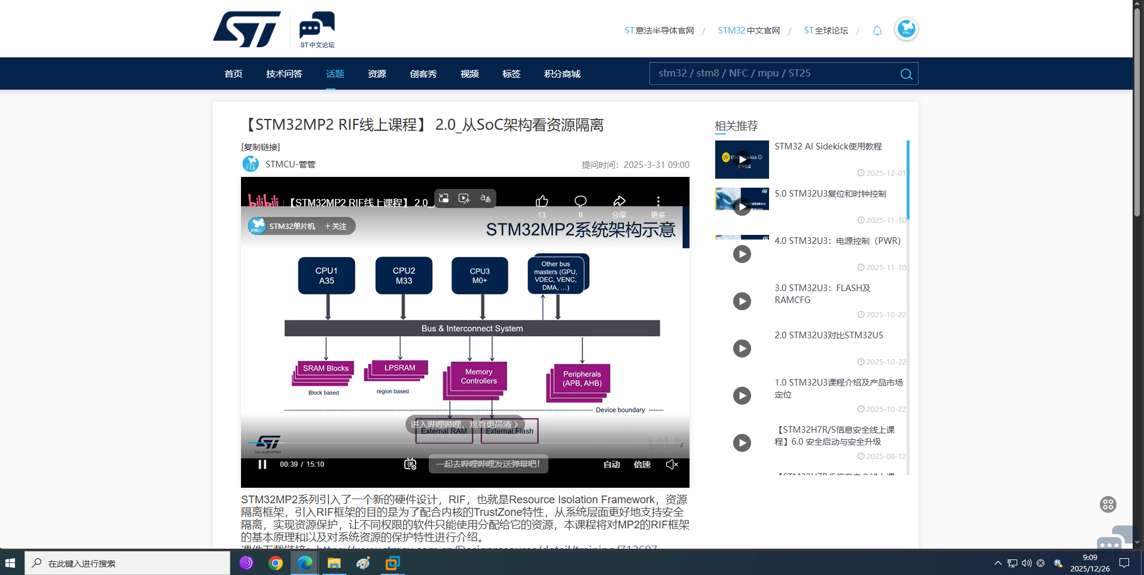
Task: Open 资源 navigation item
Action: point(377,74)
